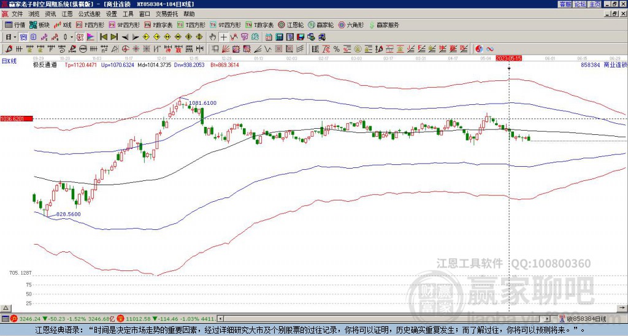Click the 858384 商业连锁 stock label
628x336 pixels.
tap(603, 64)
